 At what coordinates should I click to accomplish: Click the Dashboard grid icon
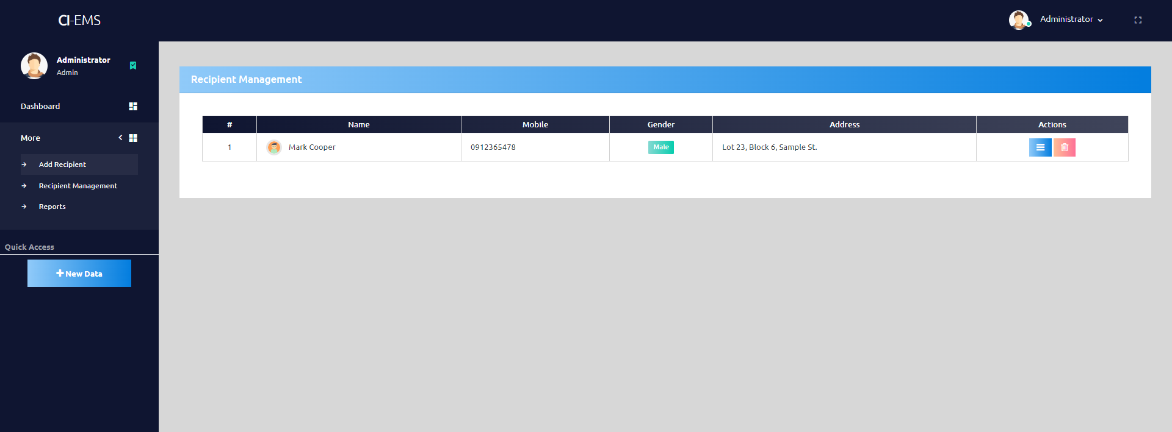click(133, 106)
